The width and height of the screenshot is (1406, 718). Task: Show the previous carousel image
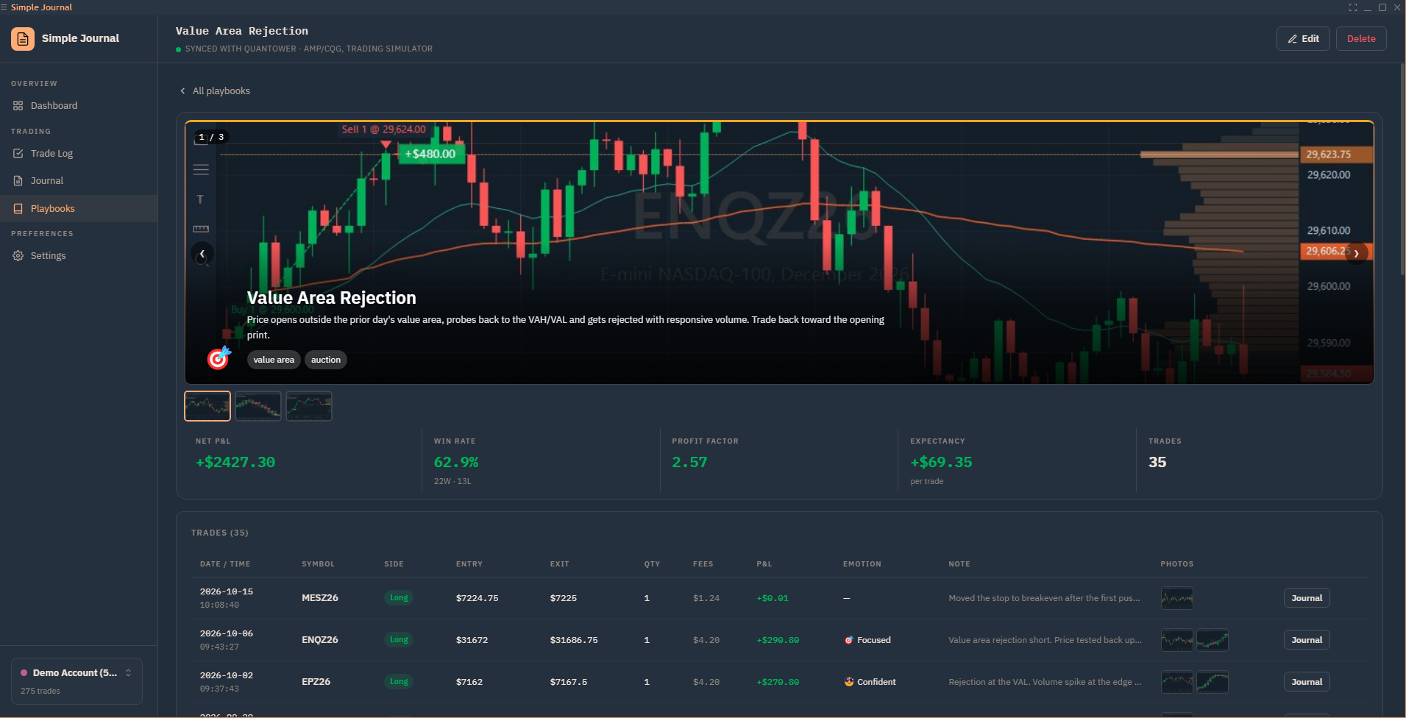pos(202,254)
